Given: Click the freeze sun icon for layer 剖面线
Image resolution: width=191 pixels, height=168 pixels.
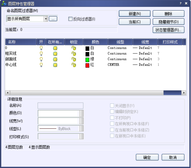Looking at the screenshot, I should pyautogui.click(x=55, y=59).
